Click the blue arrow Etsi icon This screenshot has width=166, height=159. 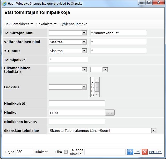[130, 152]
